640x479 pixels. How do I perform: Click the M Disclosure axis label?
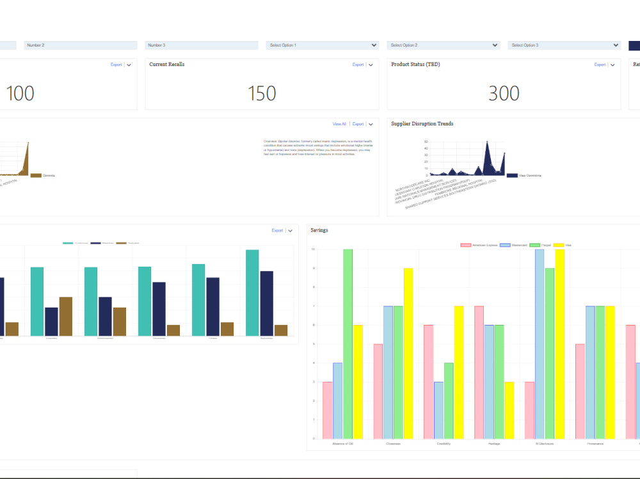tap(545, 443)
